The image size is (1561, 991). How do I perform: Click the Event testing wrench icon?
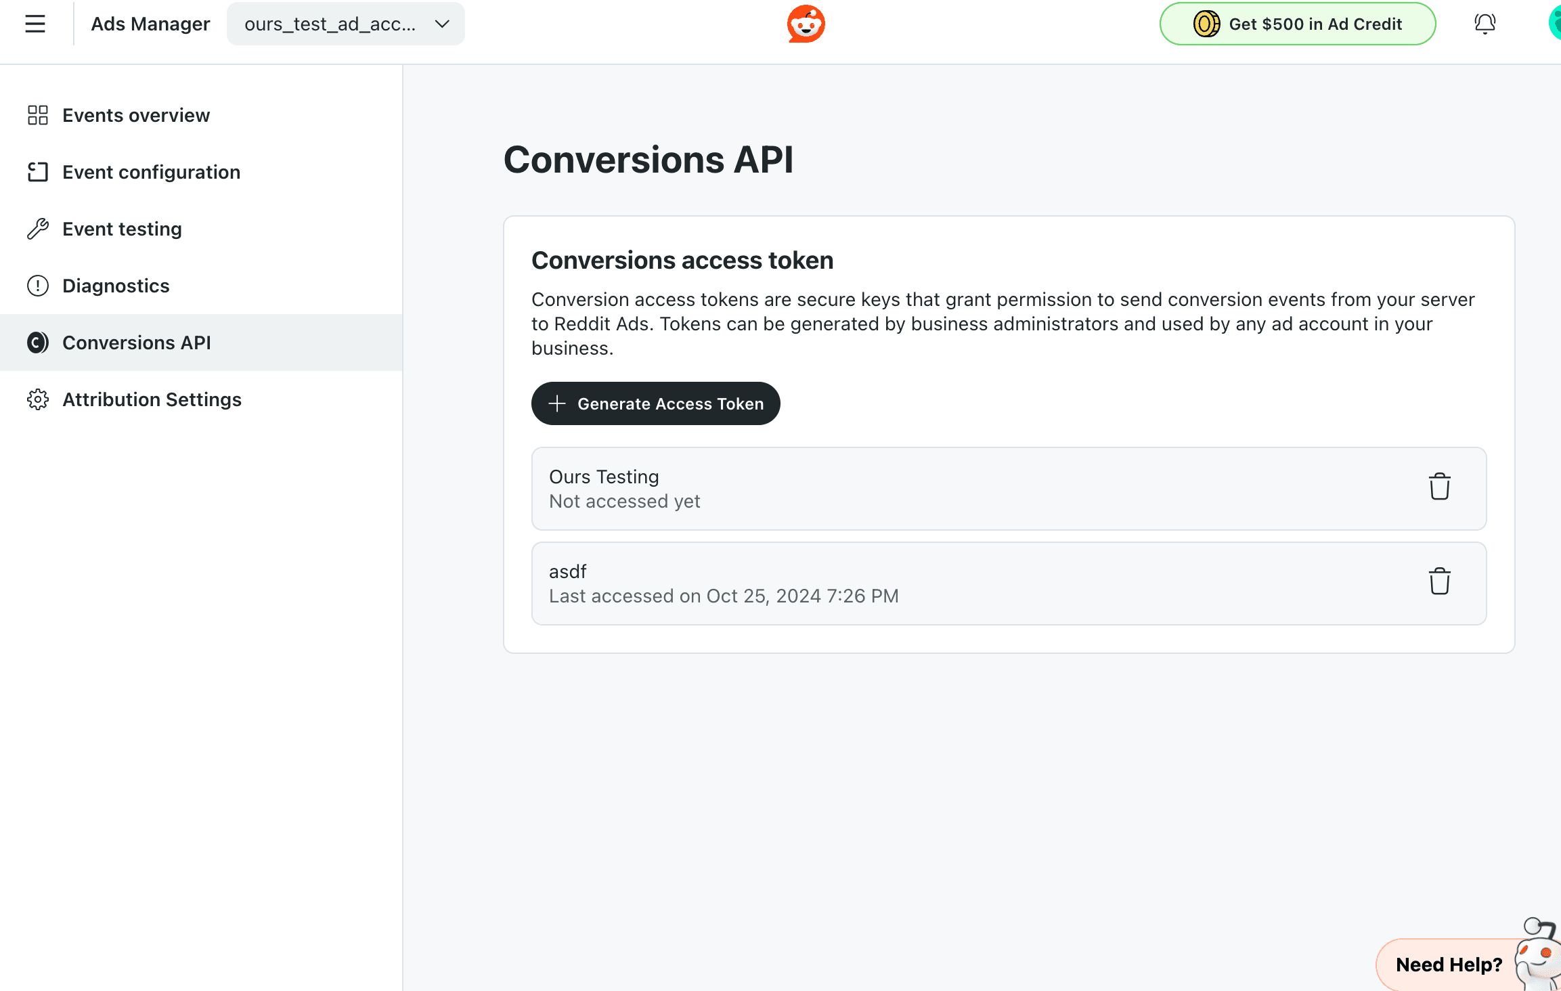38,229
